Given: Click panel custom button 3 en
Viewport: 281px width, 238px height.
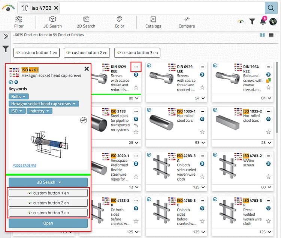Looking at the screenshot, I should pyautogui.click(x=48, y=213).
